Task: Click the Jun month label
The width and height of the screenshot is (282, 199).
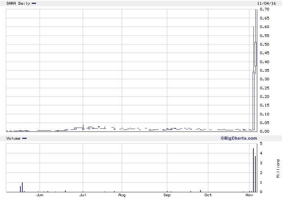Action: 40,195
